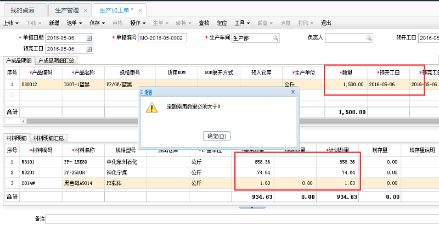This screenshot has height=225, width=439.
Task: Click search icon in 负责人 field
Action: point(369,38)
